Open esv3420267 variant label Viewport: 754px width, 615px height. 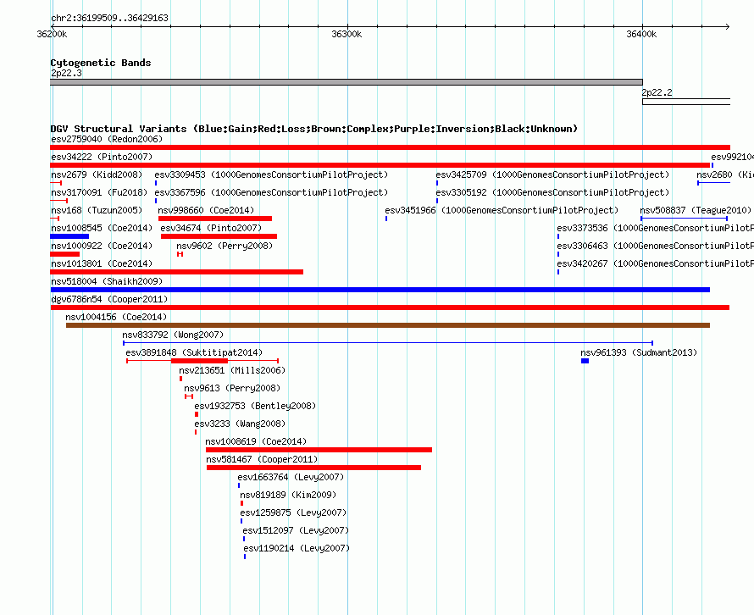coord(656,263)
